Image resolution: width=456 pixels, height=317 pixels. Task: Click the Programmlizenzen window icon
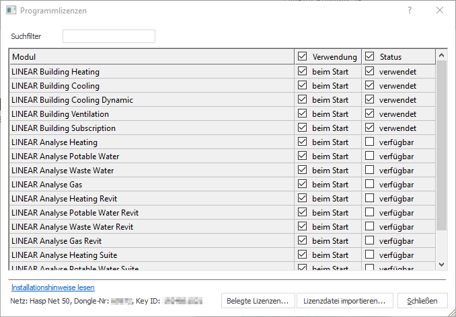pos(11,11)
